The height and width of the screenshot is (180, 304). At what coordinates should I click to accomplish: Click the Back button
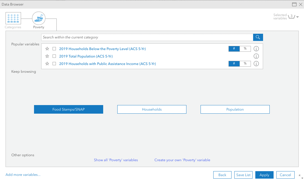click(x=222, y=175)
